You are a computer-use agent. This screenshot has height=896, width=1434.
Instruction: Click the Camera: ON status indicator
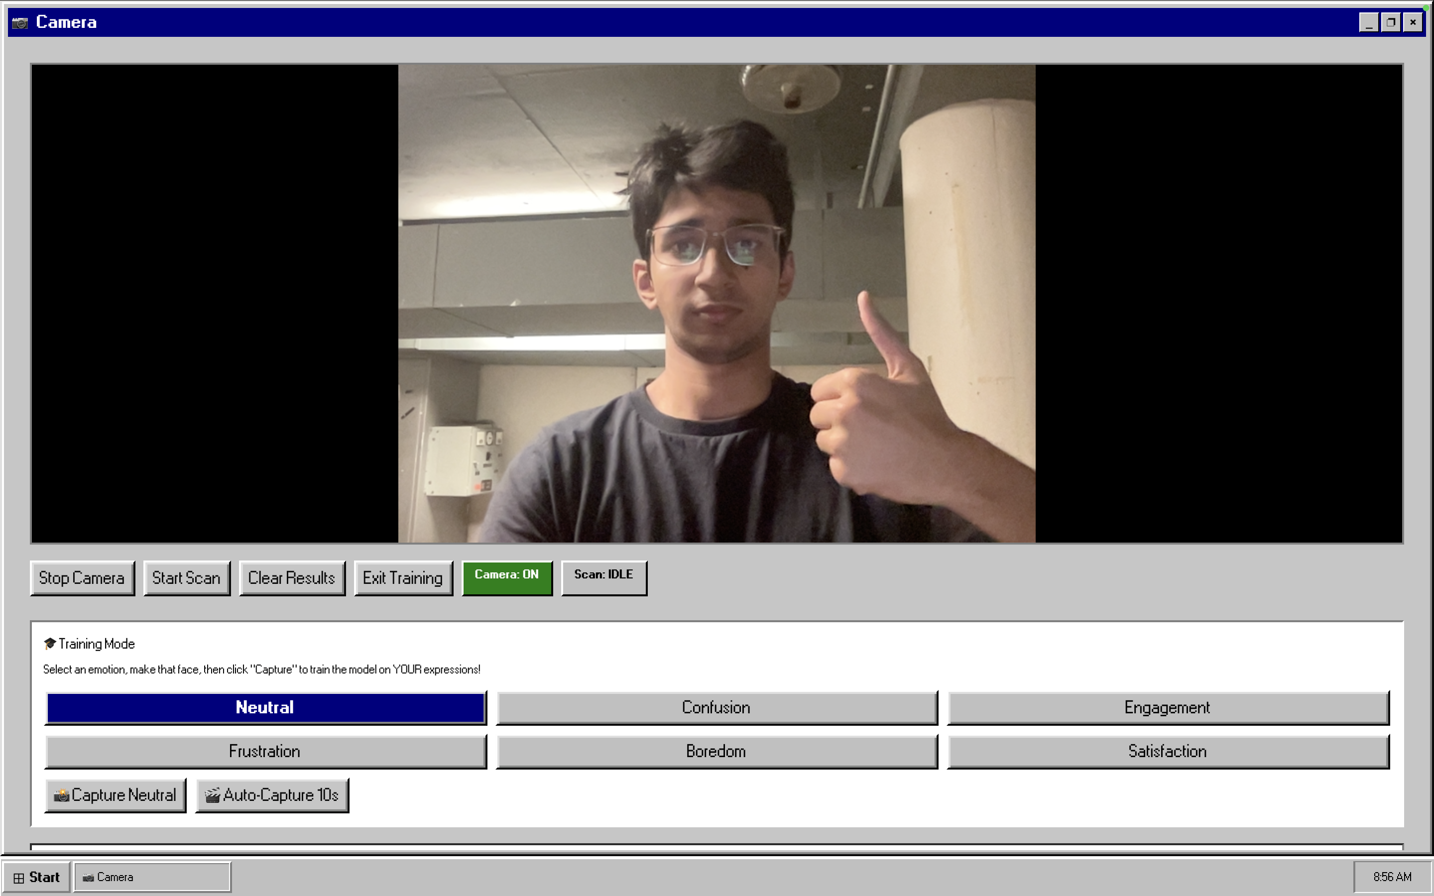(507, 578)
